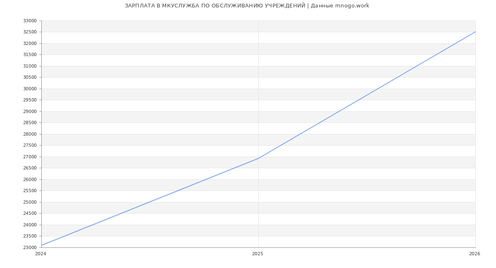The width and height of the screenshot is (496, 268).
Task: Click the 24000 y-axis label
Action: pos(30,225)
